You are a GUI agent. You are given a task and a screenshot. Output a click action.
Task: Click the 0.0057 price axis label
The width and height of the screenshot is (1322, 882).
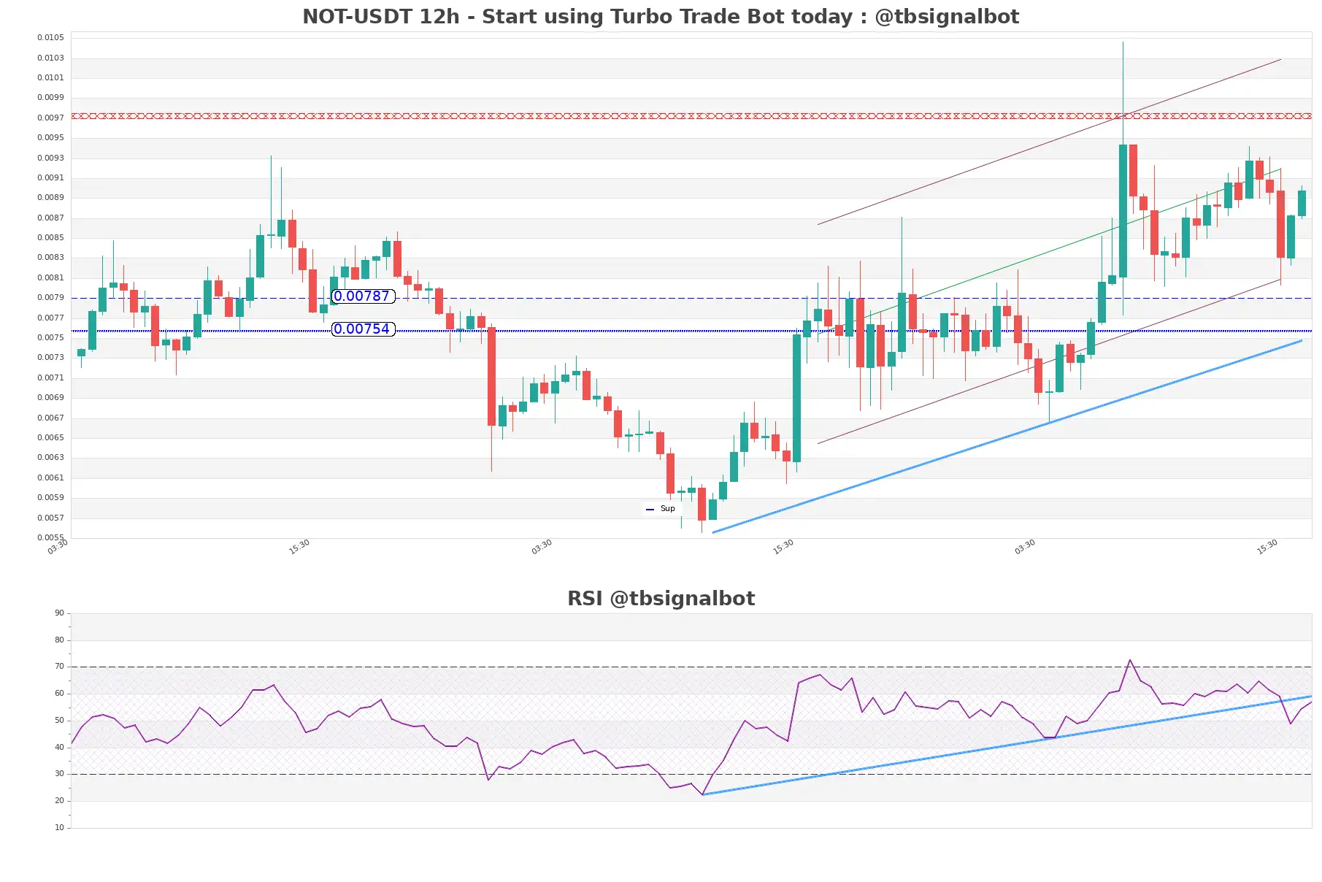50,518
